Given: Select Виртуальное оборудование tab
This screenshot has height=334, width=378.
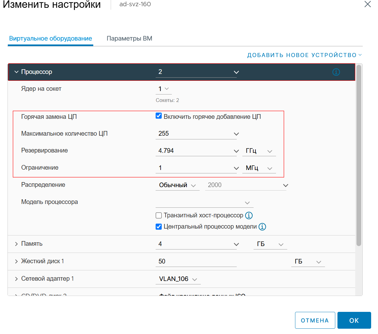Looking at the screenshot, I should pos(51,38).
